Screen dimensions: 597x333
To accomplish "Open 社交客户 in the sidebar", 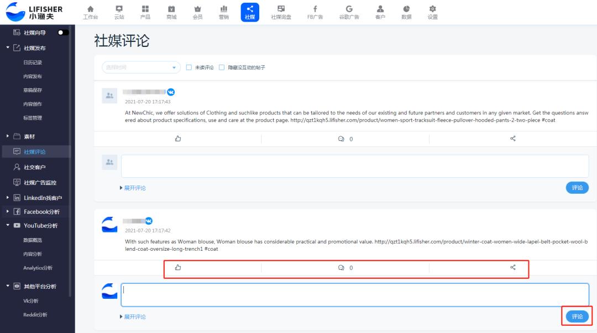I will (x=35, y=167).
